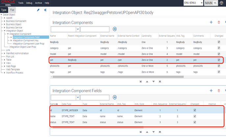Click the MAIN 15 workspace button
Screen dimensions: 226x137
211,3
